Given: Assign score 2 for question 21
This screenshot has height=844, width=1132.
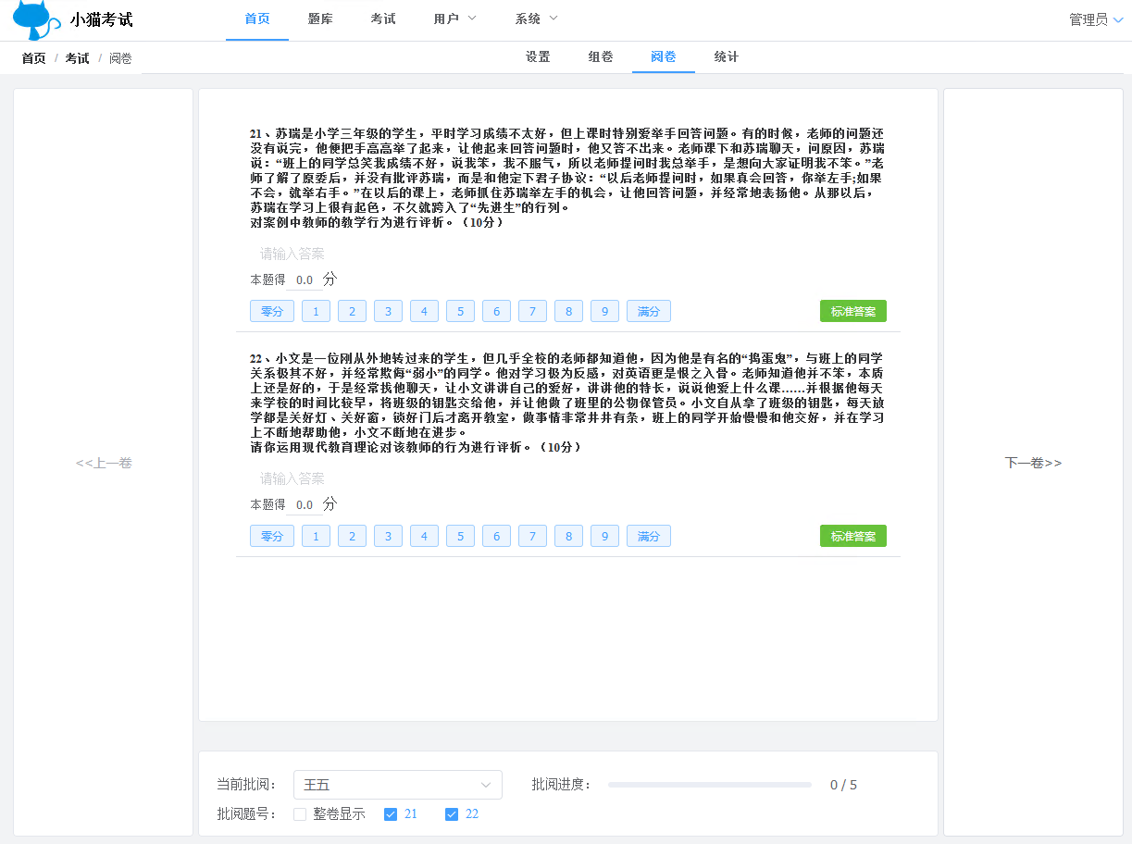Looking at the screenshot, I should (352, 311).
